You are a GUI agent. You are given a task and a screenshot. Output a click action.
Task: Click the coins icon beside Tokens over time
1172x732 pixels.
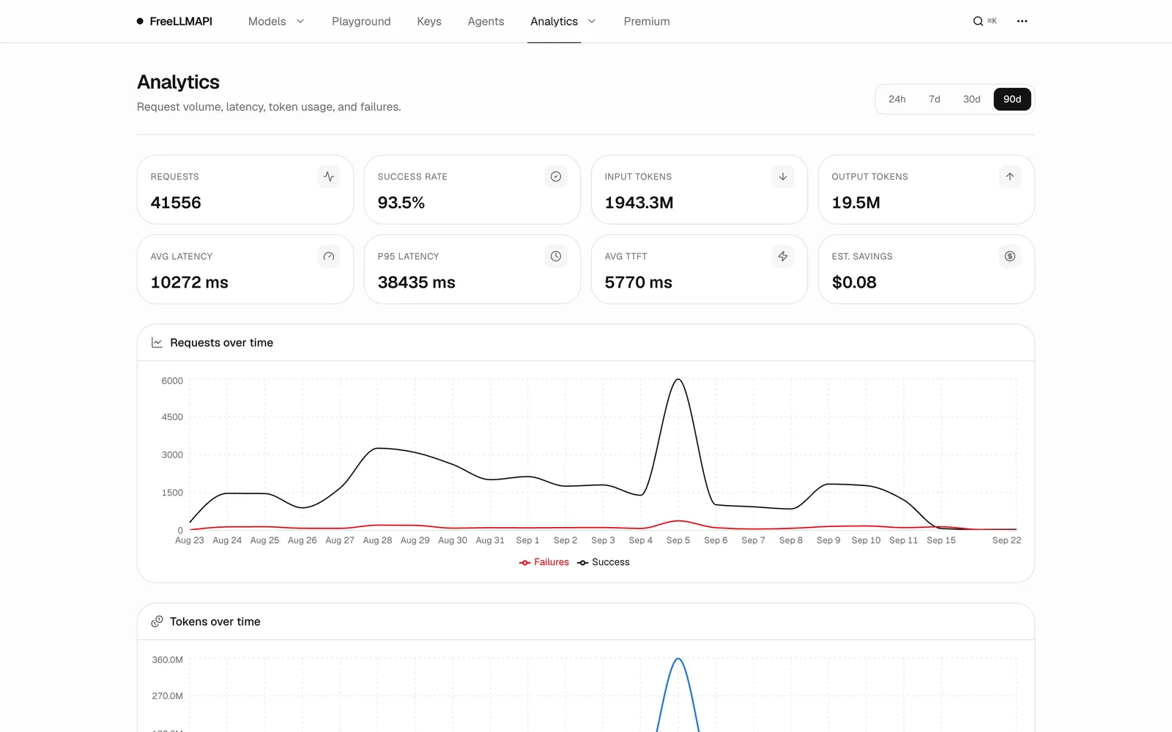click(157, 621)
